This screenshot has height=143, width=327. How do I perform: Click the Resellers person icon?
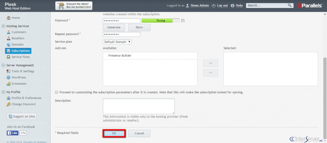9,39
